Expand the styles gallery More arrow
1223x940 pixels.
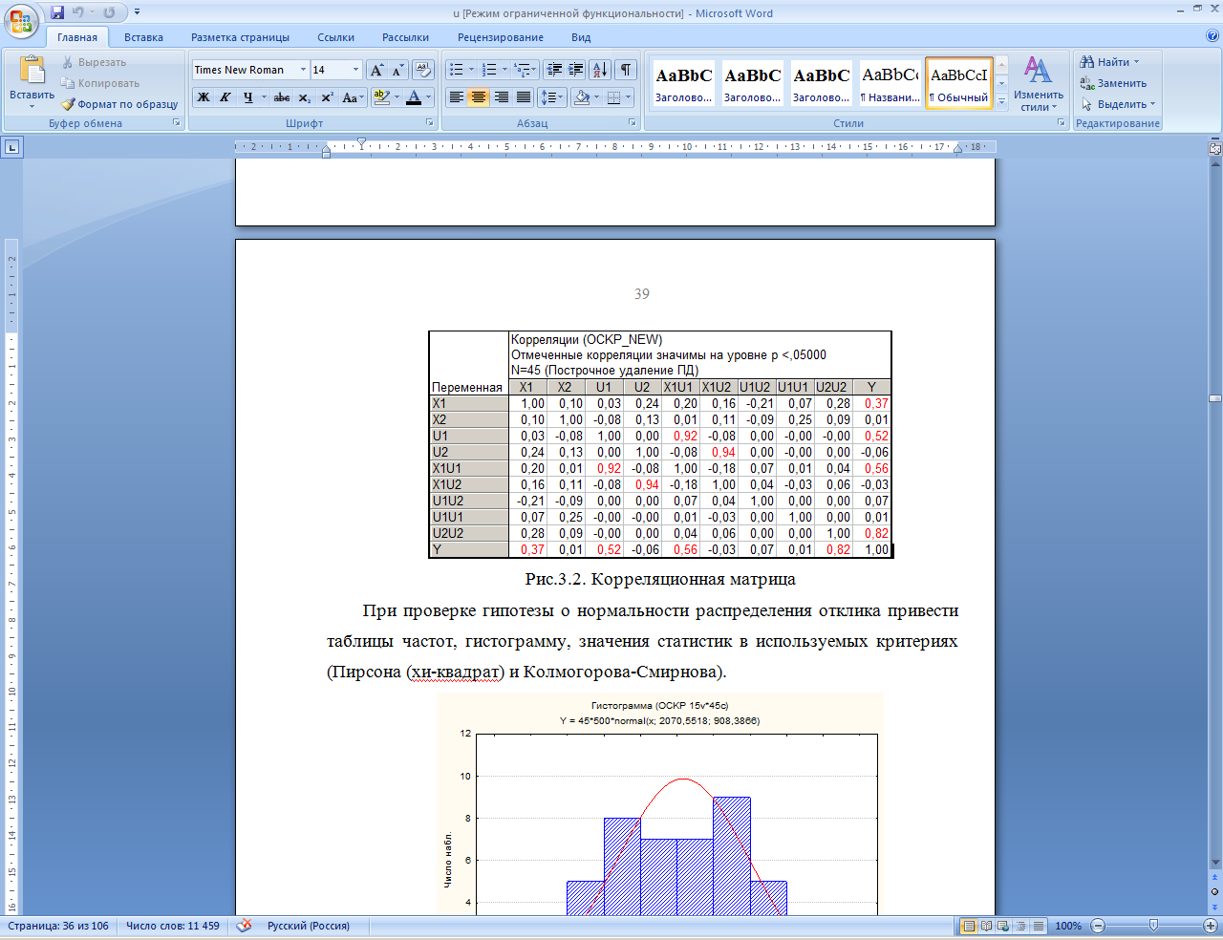pyautogui.click(x=1001, y=102)
